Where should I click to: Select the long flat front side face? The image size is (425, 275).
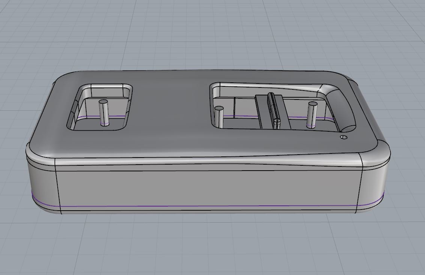pos(209,189)
